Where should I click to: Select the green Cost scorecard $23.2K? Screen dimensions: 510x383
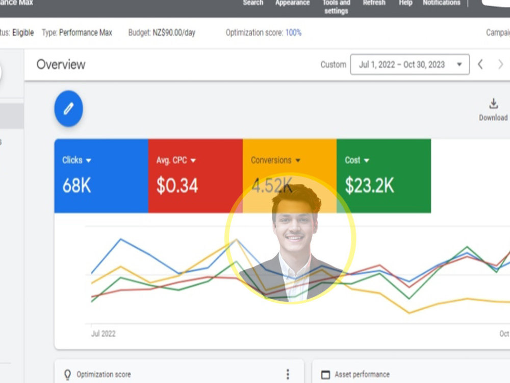pyautogui.click(x=369, y=185)
